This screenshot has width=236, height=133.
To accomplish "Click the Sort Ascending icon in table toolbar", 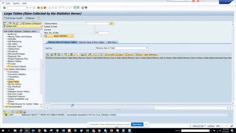I will click(52, 55).
